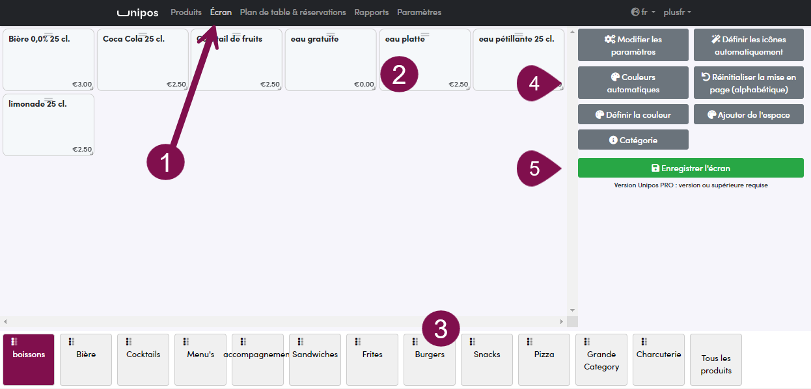
Task: Click the drag handle on Bière 0,0% tile
Action: pyautogui.click(x=48, y=34)
